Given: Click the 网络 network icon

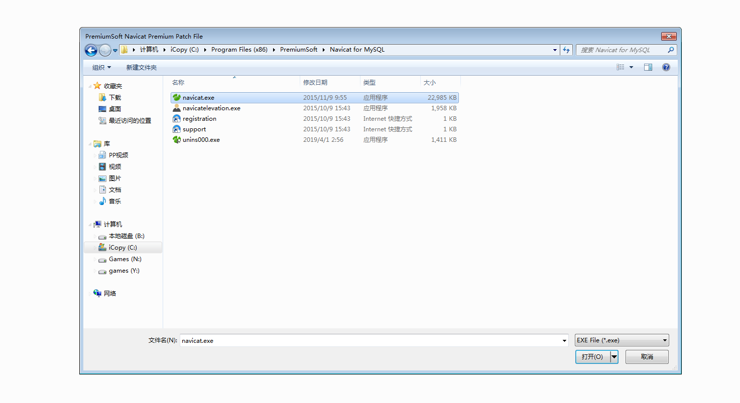Looking at the screenshot, I should click(97, 293).
